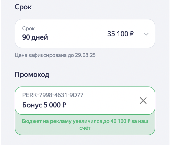The width and height of the screenshot is (170, 145).
Task: Focus the green-bordered promo code field
Action: [x=85, y=100]
